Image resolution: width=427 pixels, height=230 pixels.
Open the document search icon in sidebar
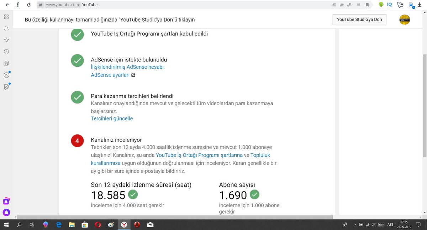[x=6, y=86]
